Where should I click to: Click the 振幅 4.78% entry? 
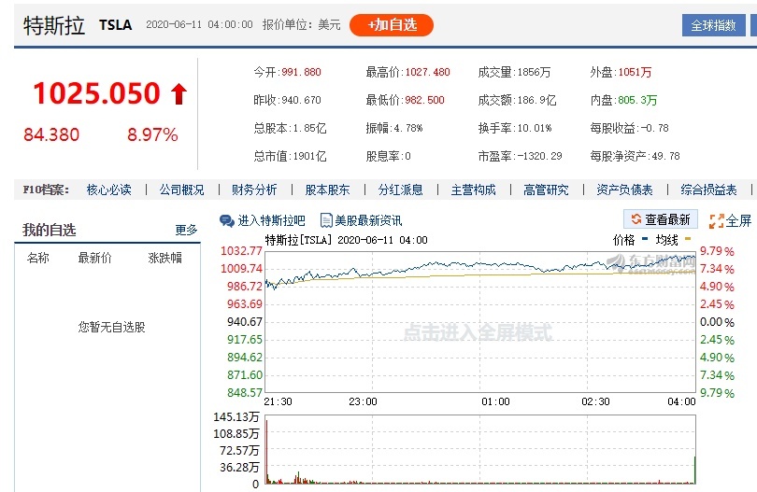coord(394,128)
